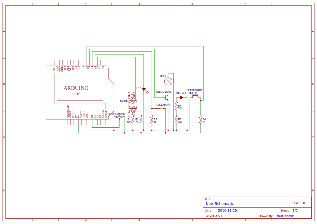
Task: Click the PULSADOR pushbutton symbol
Action: pos(160,108)
